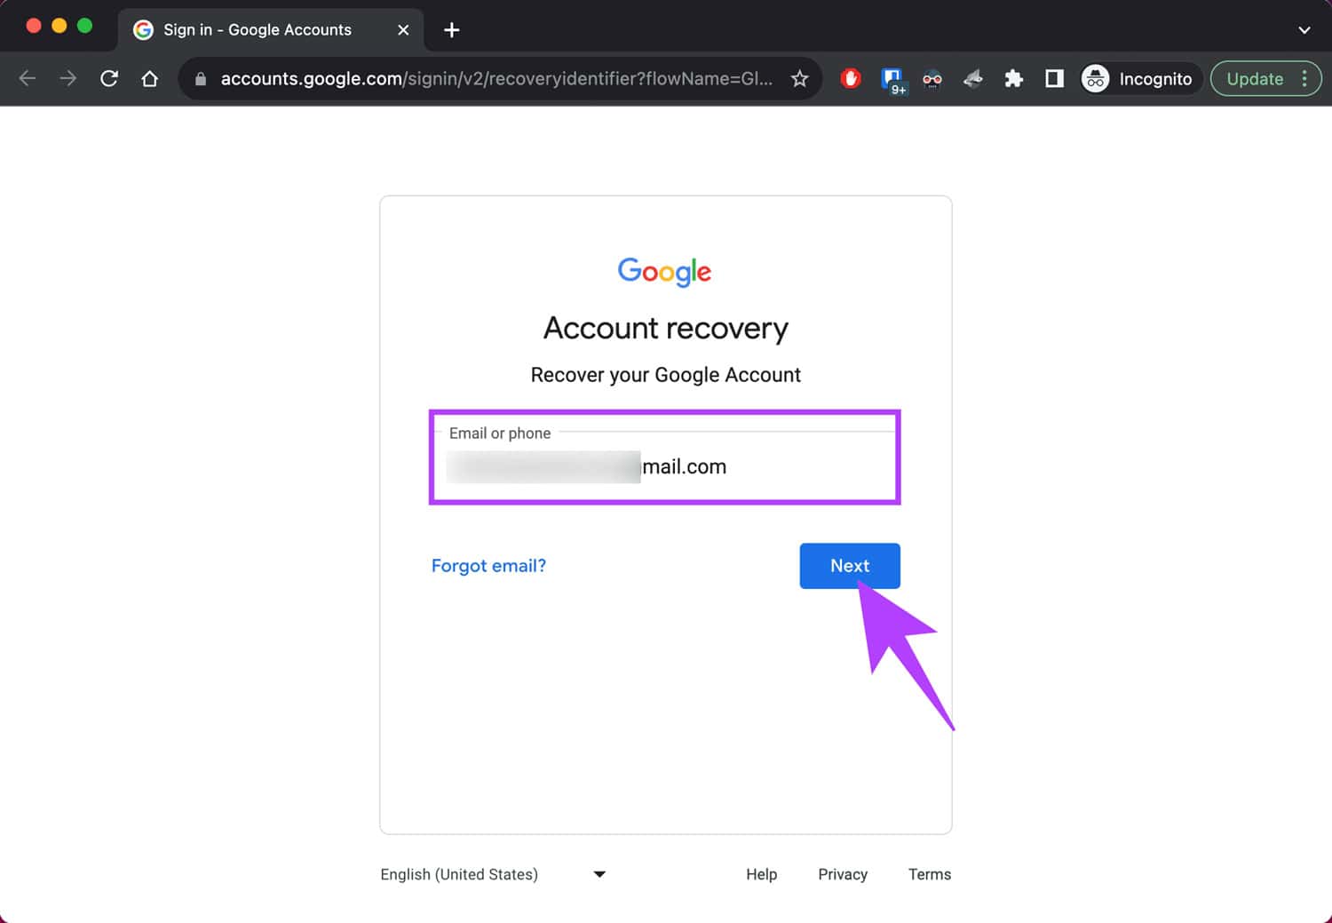Open the Privacy link
1332x923 pixels.
click(x=843, y=874)
